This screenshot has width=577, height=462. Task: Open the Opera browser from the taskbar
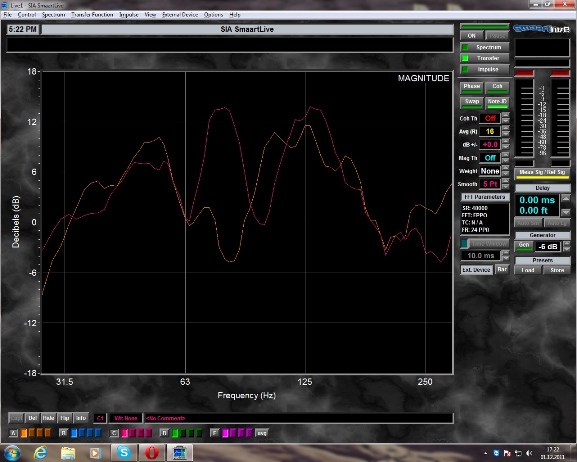click(151, 452)
